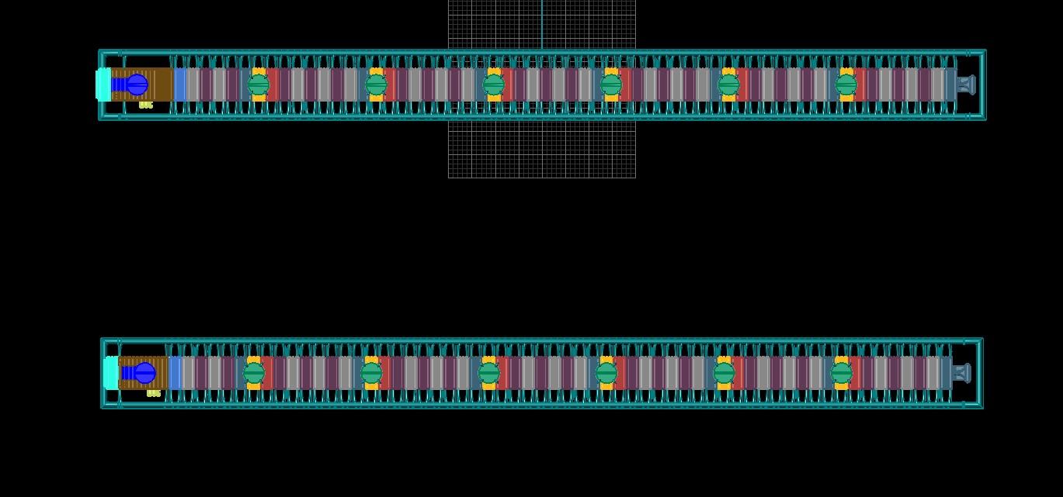The height and width of the screenshot is (497, 1063).
Task: Click the fifth green sphere in the upper assembly
Action: click(728, 85)
